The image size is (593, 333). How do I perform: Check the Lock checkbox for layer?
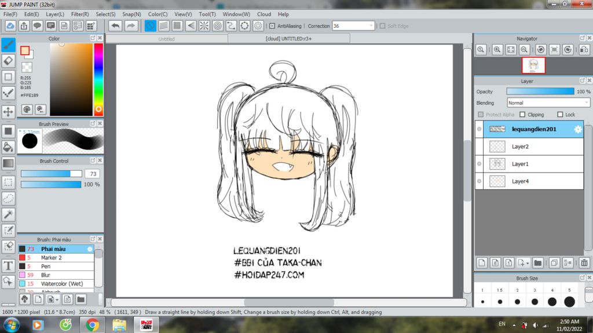tap(560, 115)
